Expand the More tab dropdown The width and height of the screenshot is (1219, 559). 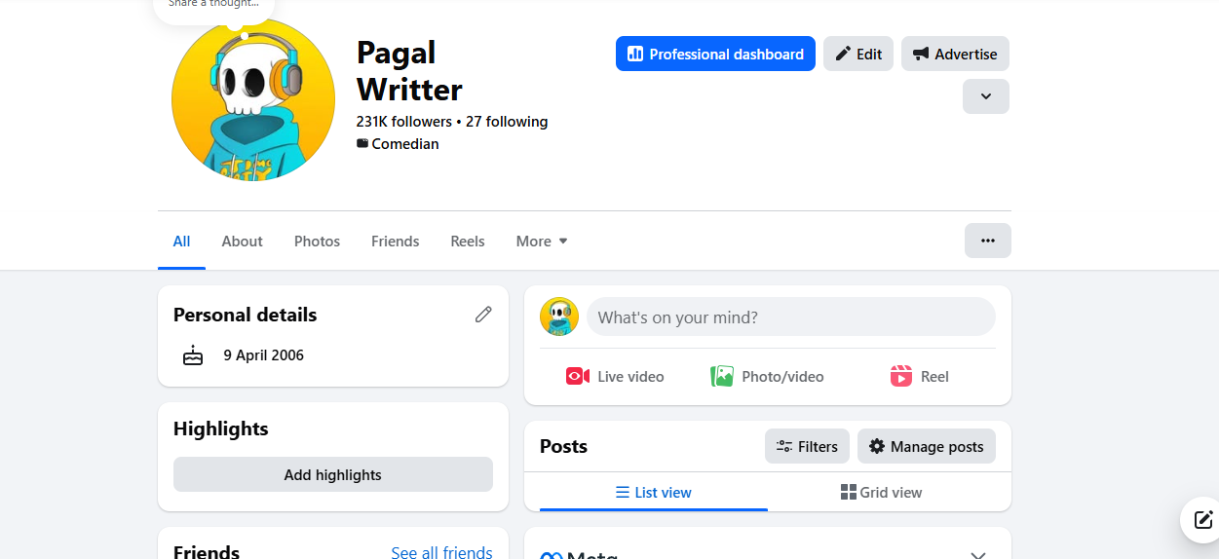(542, 242)
